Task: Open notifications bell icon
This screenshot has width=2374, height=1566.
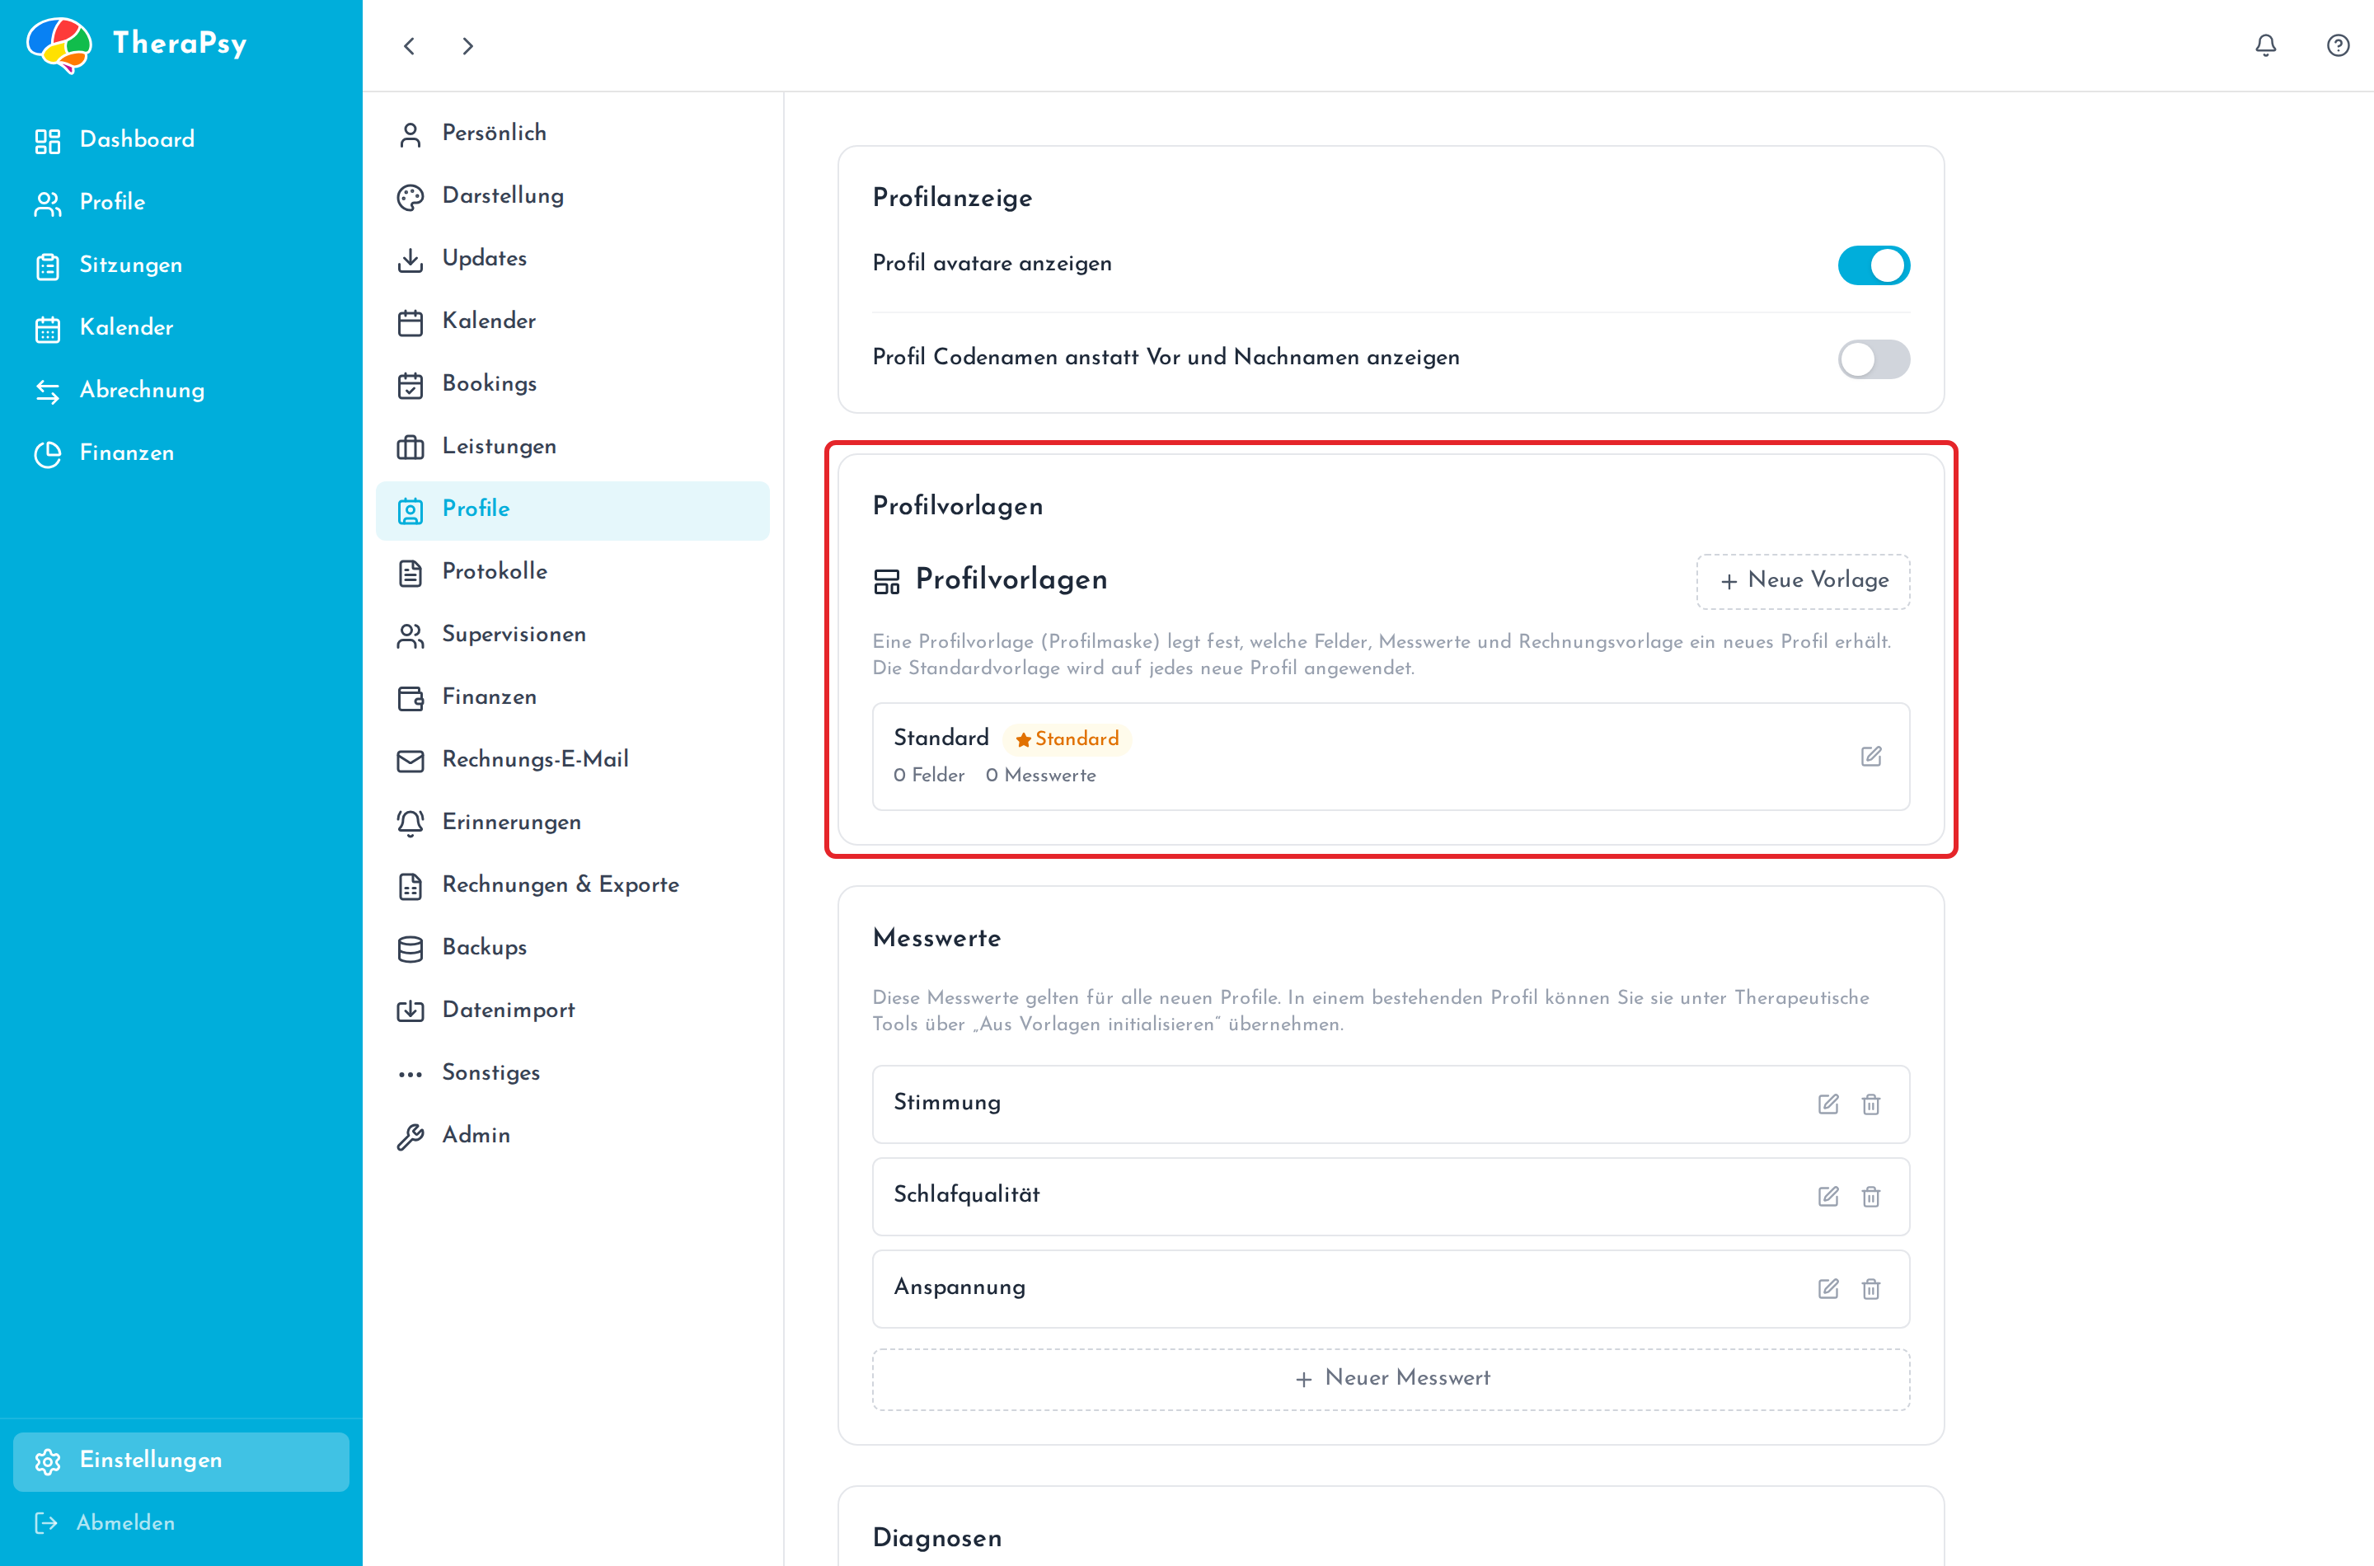Action: tap(2265, 45)
